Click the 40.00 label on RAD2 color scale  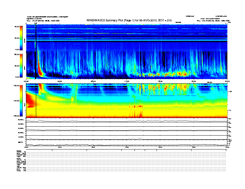17,27
